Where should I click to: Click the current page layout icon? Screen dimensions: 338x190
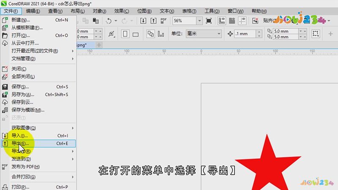click(x=161, y=34)
